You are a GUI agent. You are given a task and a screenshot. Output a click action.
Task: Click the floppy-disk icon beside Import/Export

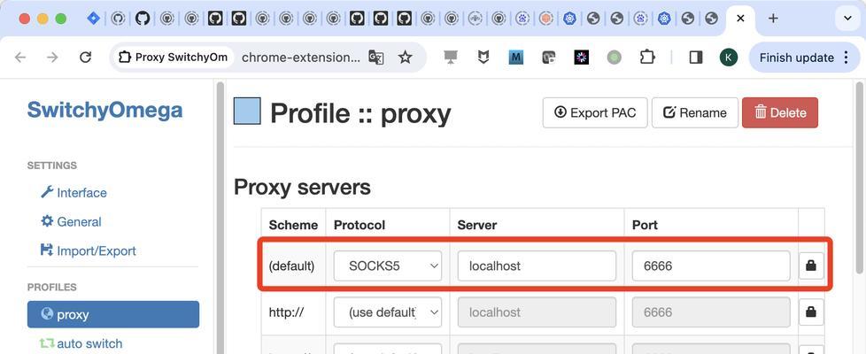pos(47,250)
